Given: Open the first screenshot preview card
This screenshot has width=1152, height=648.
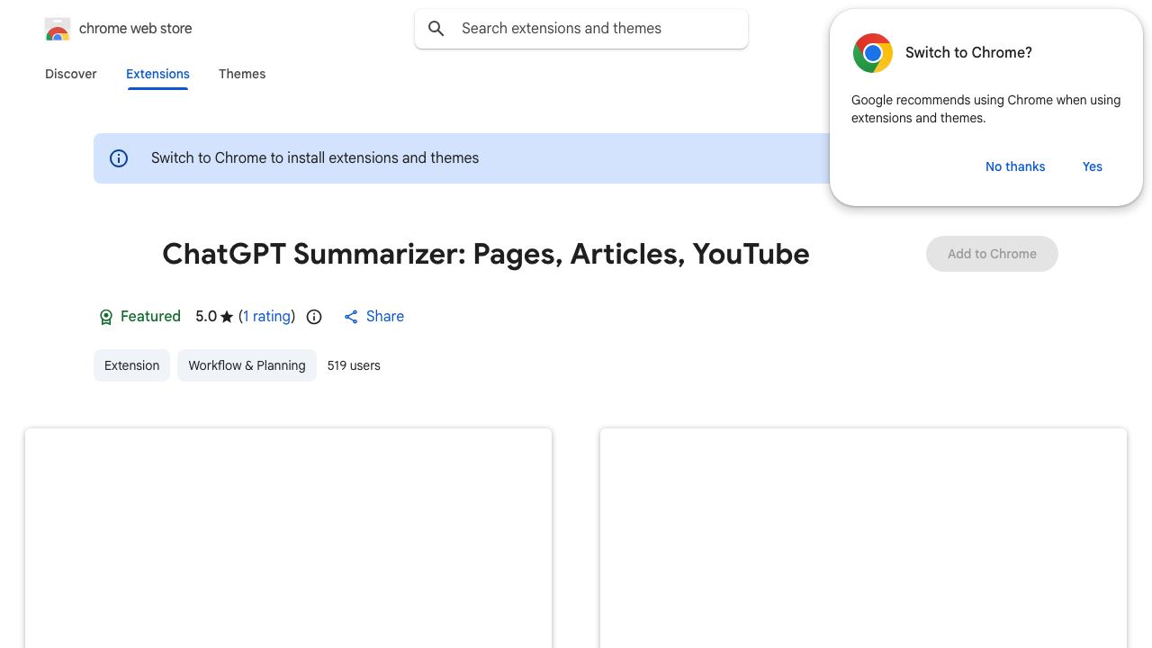Looking at the screenshot, I should point(288,538).
